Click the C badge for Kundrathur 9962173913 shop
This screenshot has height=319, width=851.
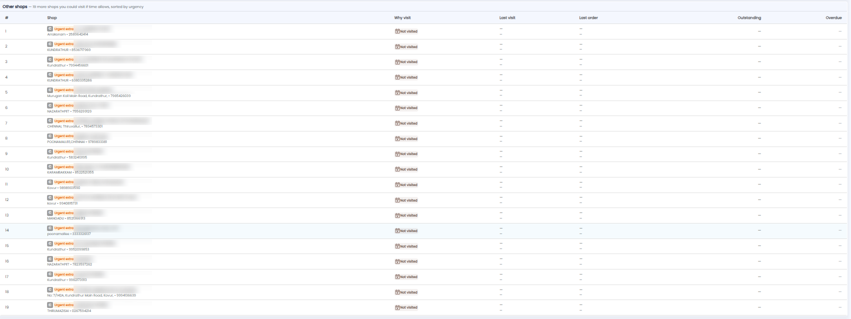coord(50,274)
